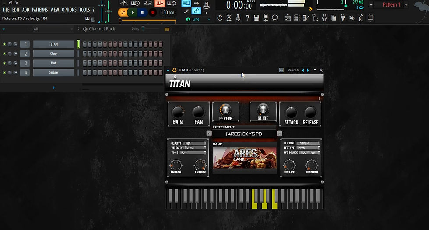
Task: Open the LFO TYPE Pitch dropdown
Action: click(x=309, y=148)
